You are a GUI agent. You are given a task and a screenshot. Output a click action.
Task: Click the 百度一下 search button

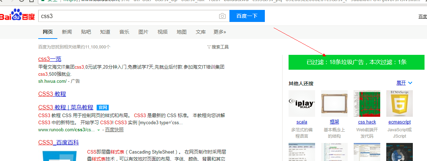click(247, 16)
